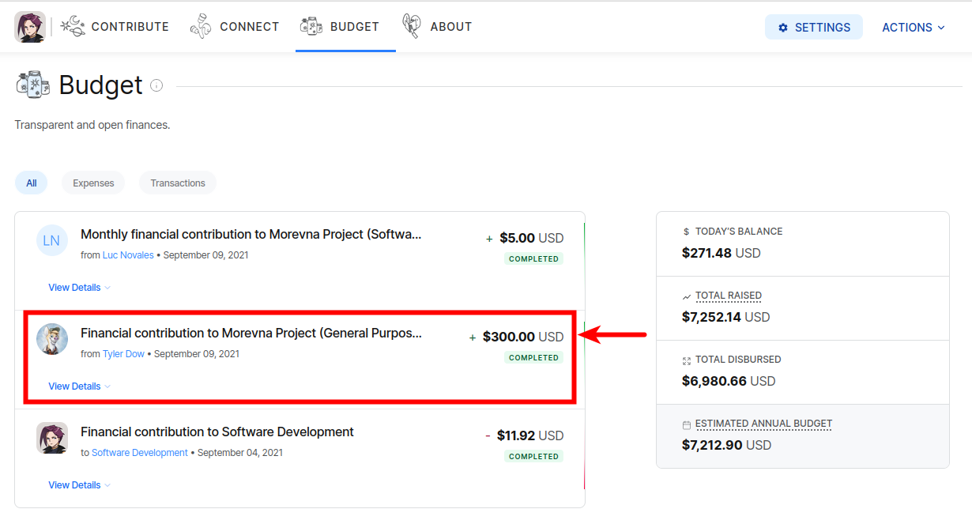Expand View Details for Tyler Dow's contribution
The height and width of the screenshot is (524, 972).
tap(79, 386)
